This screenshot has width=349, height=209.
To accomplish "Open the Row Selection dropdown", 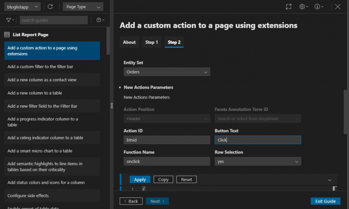I will point(258,161).
